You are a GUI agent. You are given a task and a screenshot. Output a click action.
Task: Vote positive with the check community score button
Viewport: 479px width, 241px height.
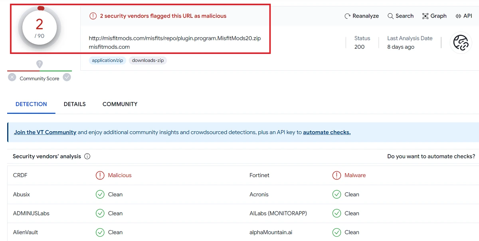[x=67, y=77]
